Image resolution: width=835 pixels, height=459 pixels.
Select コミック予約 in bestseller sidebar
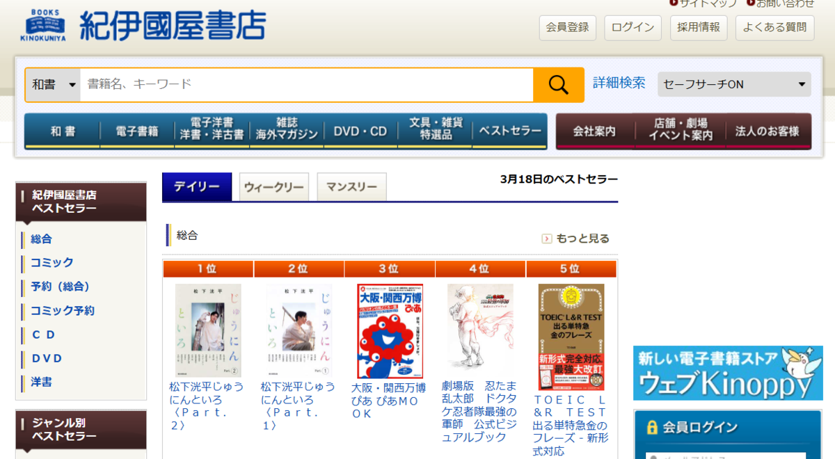click(63, 310)
